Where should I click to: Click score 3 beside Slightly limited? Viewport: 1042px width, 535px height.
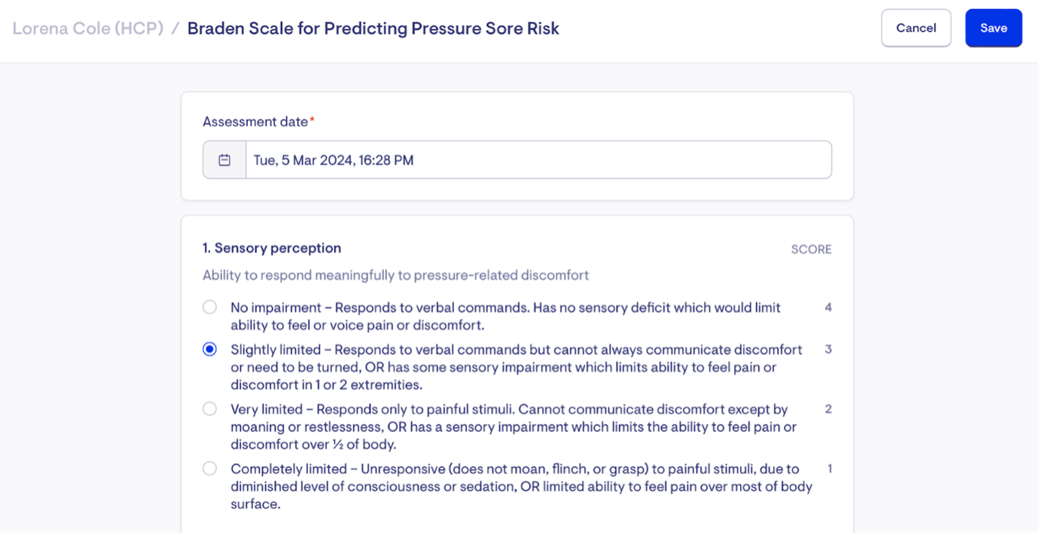point(828,349)
